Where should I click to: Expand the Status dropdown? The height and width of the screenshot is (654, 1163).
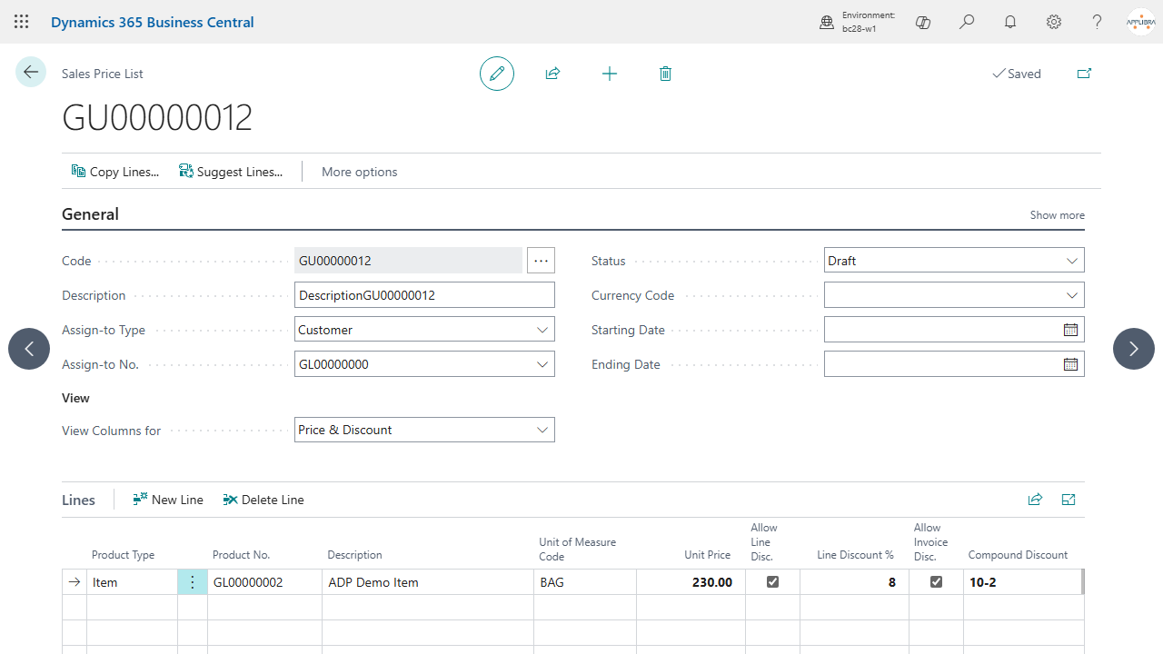point(1072,261)
